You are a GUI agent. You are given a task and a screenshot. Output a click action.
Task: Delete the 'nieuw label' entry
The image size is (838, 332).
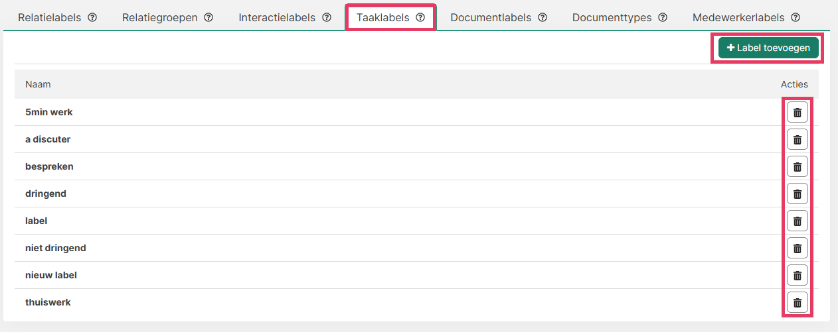tap(797, 276)
